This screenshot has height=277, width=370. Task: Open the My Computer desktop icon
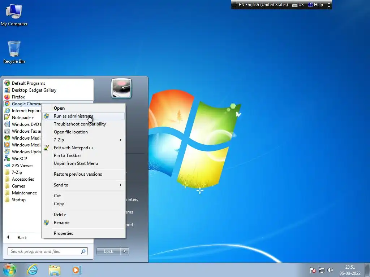(x=14, y=15)
